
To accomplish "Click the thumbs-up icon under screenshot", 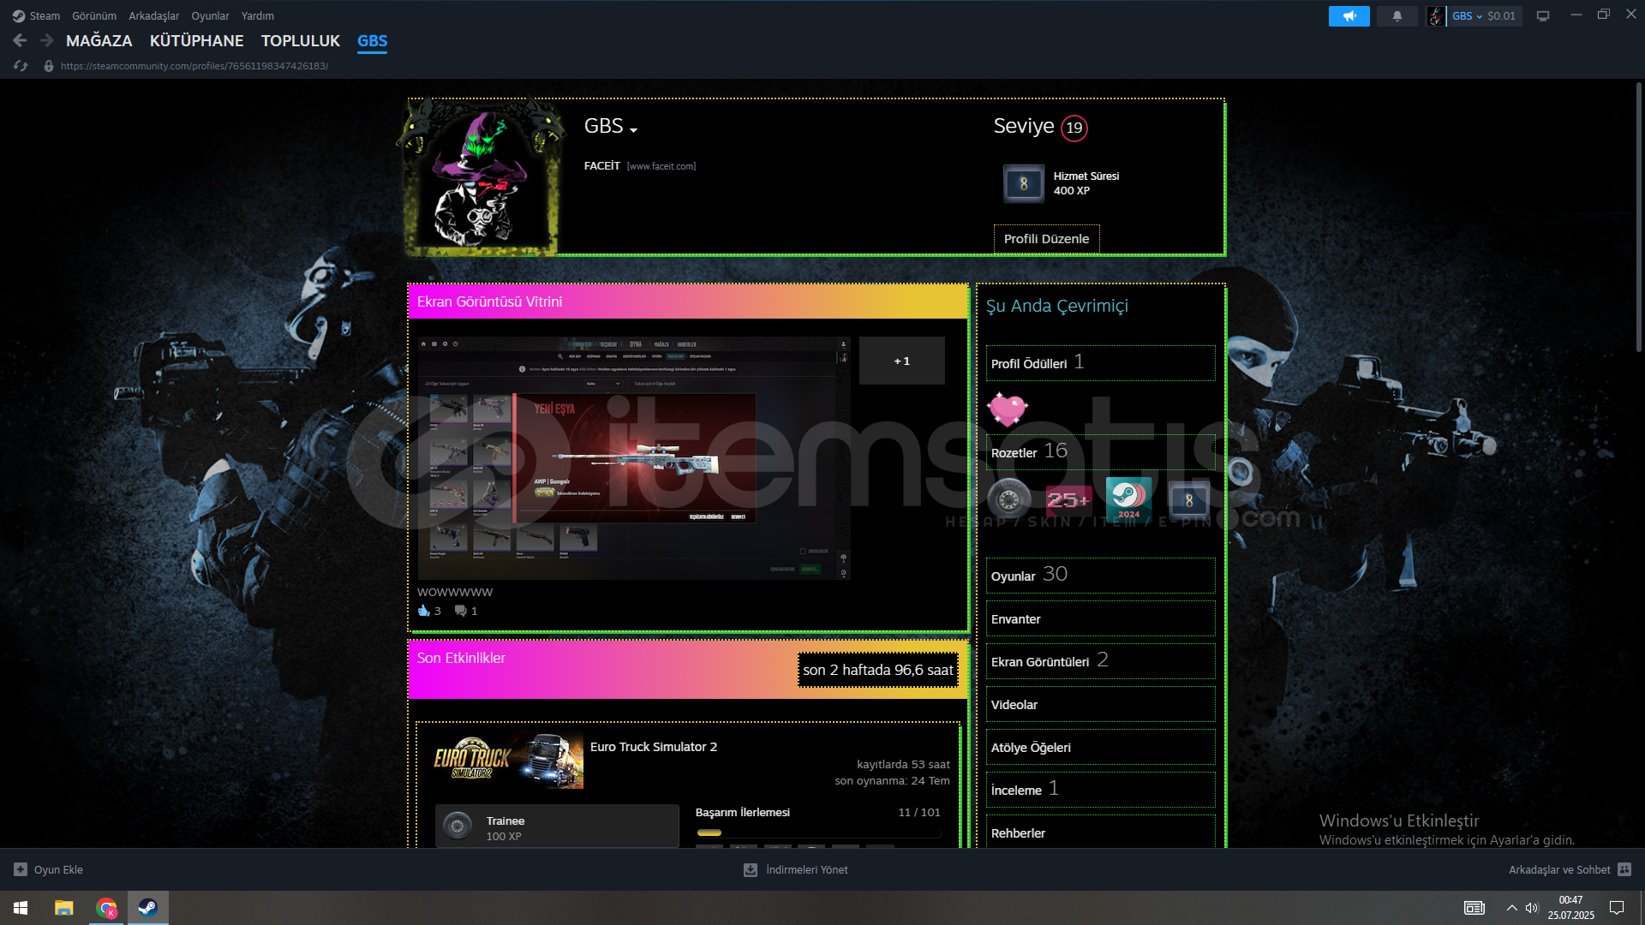I will (x=423, y=611).
